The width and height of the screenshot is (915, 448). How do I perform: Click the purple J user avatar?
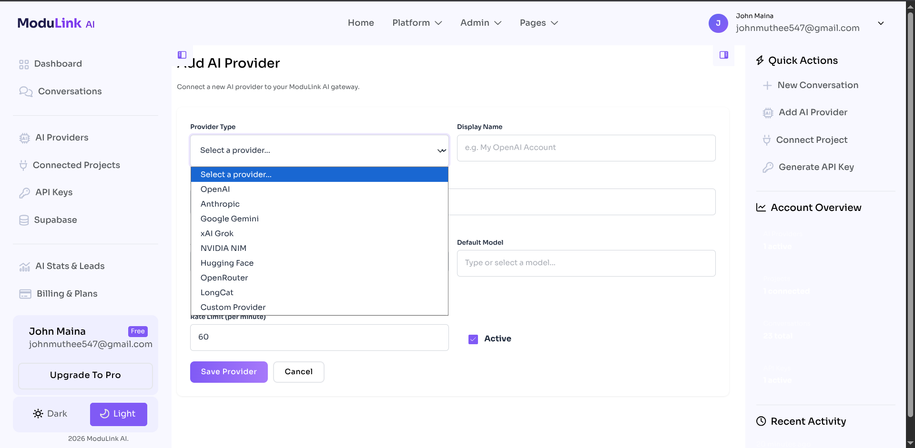tap(718, 23)
